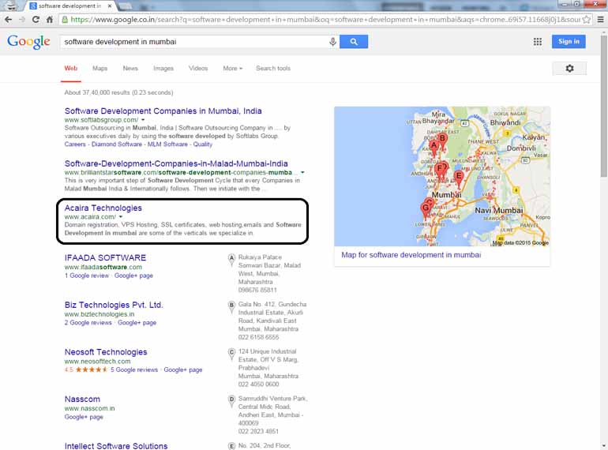608x450 pixels.
Task: Click map marker B pin beside Biz Technologies address
Action: click(x=231, y=306)
